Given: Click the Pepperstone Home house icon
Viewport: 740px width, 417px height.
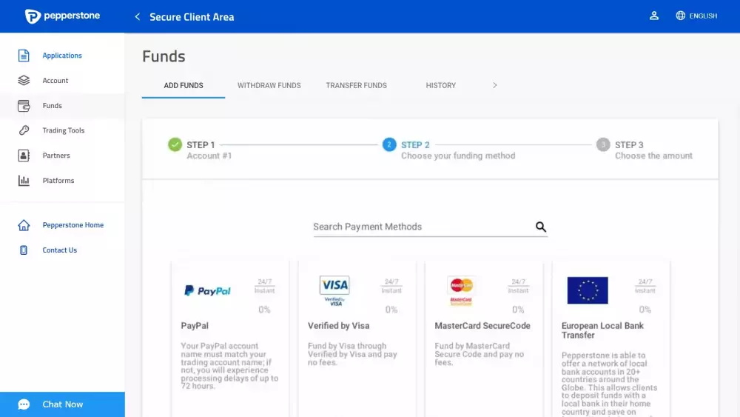Looking at the screenshot, I should tap(24, 225).
